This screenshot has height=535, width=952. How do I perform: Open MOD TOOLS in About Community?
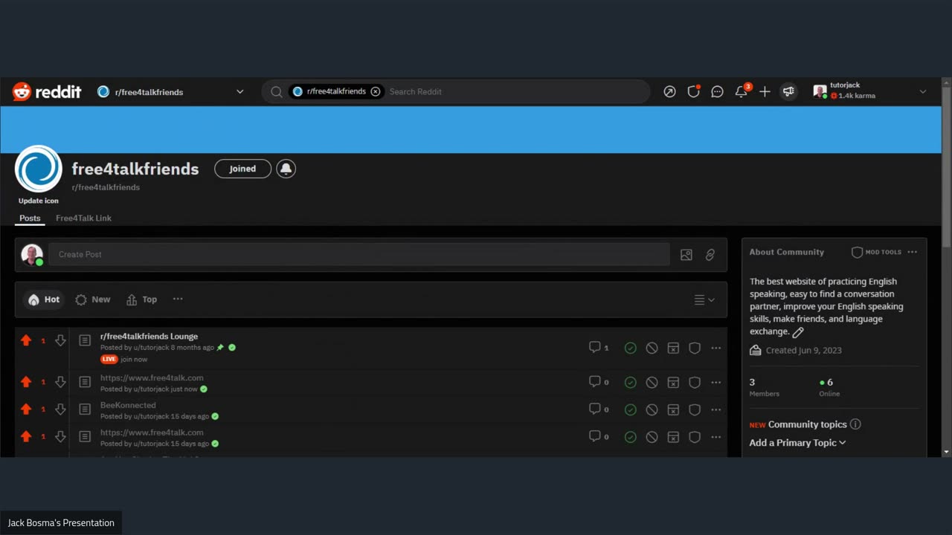[876, 252]
